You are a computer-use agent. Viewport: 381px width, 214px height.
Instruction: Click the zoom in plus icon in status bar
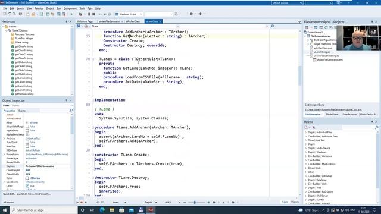click(x=208, y=202)
